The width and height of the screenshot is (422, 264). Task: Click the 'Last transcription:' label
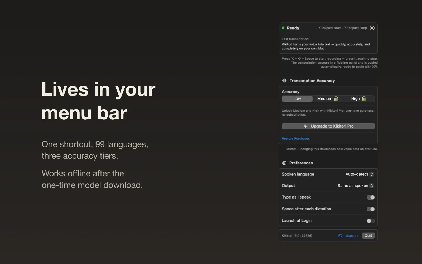pos(295,39)
